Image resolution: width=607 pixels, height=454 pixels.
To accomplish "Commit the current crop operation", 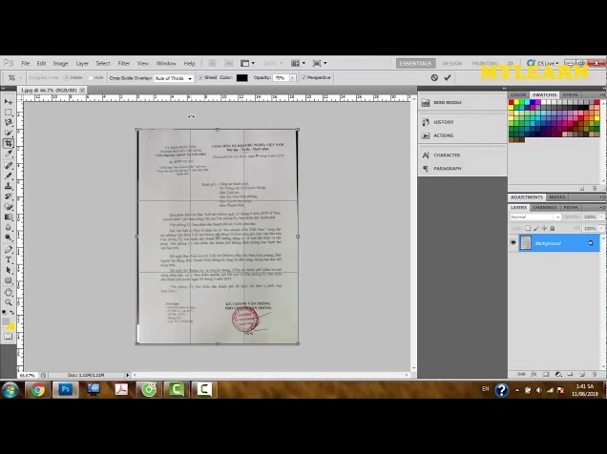I will click(x=448, y=77).
